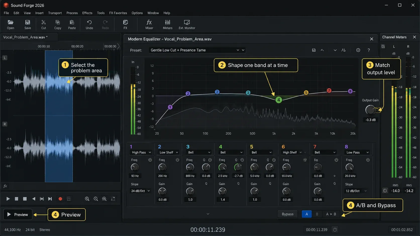Click the Output Gain knob
420x236 pixels.
(370, 110)
